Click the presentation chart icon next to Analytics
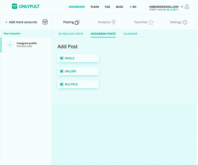This screenshot has width=198, height=165. (x=114, y=22)
